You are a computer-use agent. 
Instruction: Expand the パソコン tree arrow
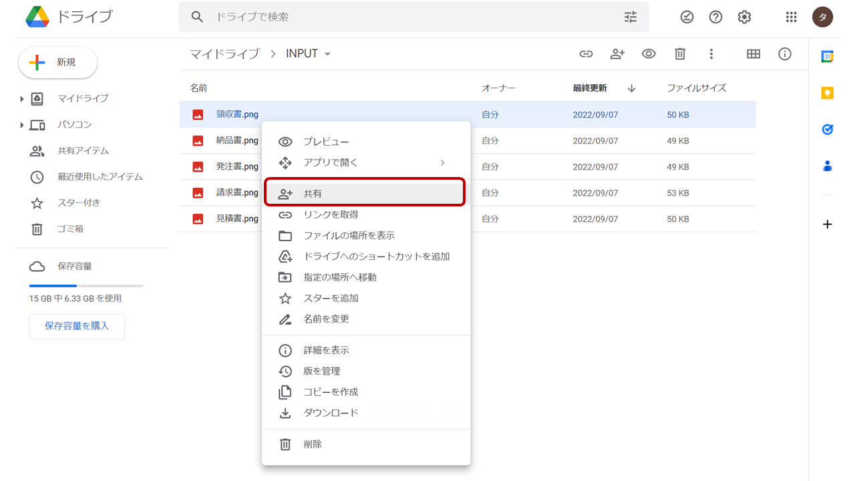pos(22,125)
